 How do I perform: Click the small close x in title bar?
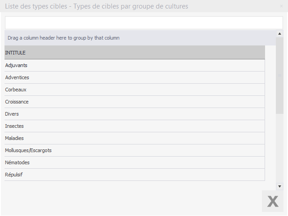click(x=282, y=6)
